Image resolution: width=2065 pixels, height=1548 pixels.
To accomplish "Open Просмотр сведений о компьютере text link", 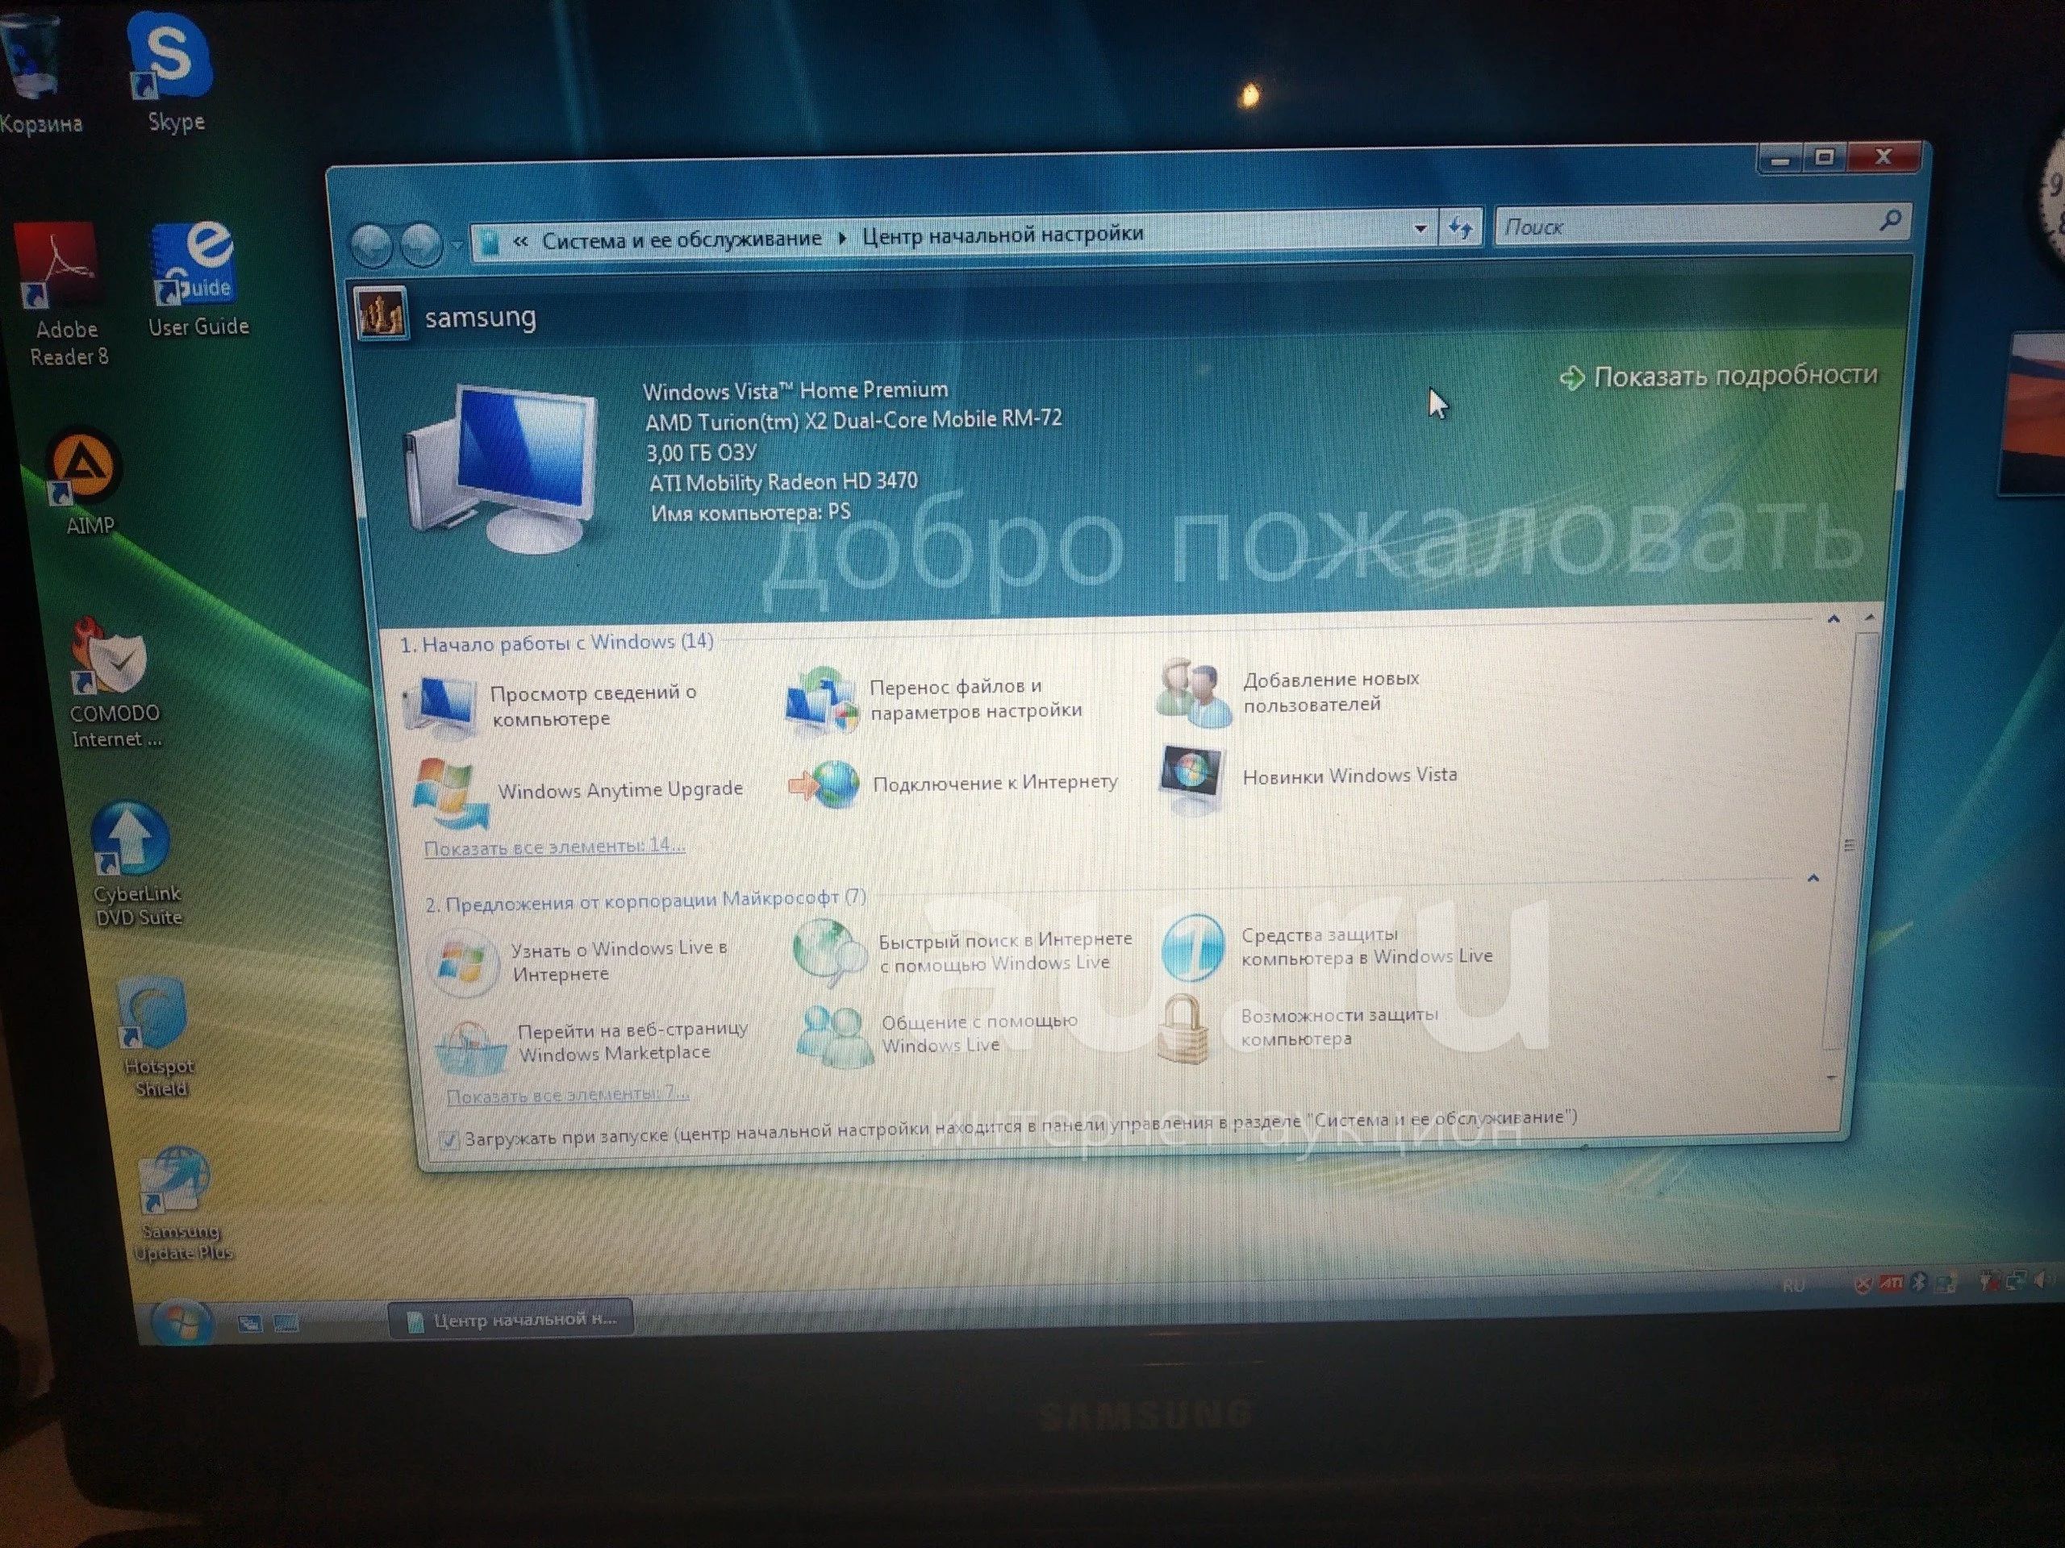I will tap(593, 705).
